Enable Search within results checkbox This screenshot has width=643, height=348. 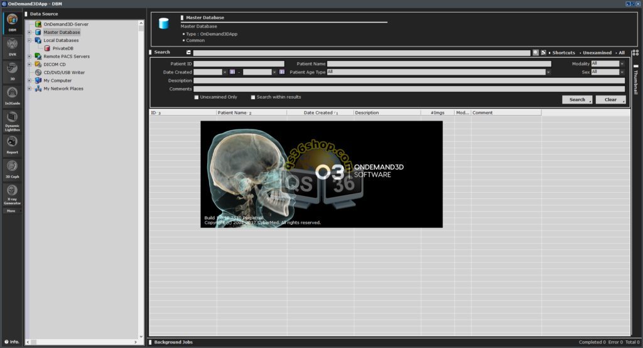253,97
